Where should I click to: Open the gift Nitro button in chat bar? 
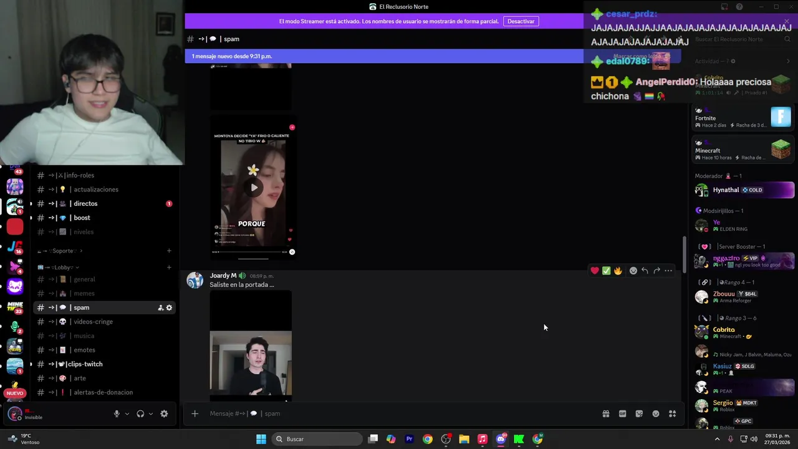[605, 413]
